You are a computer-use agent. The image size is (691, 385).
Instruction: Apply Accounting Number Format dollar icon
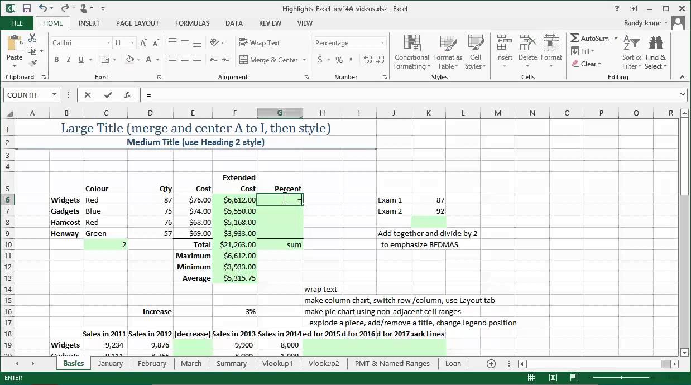[320, 60]
